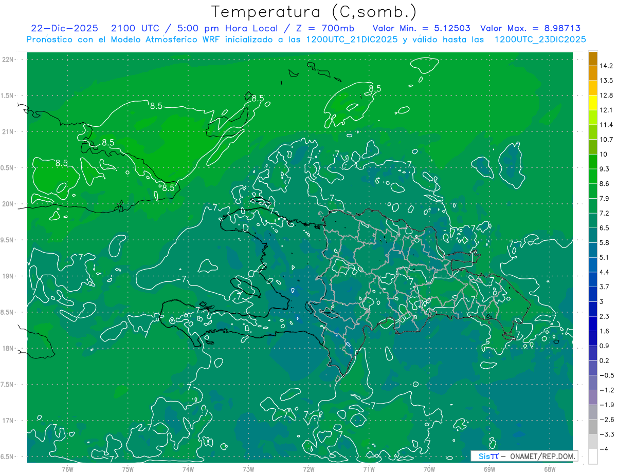Click the 12.1 value on the color bar
Screen dimensions: 617x476
tap(606, 110)
